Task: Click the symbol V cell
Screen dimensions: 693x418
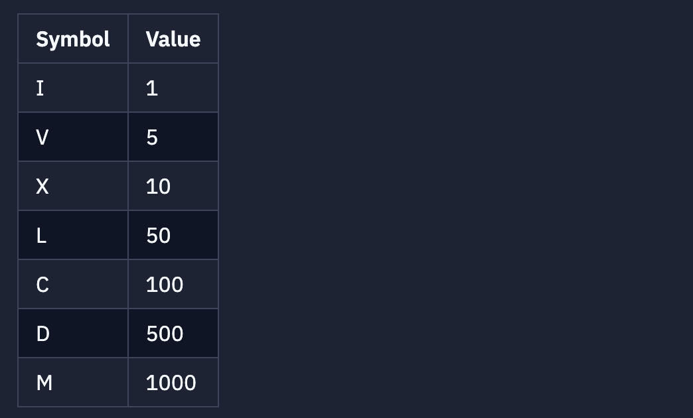Action: click(73, 137)
